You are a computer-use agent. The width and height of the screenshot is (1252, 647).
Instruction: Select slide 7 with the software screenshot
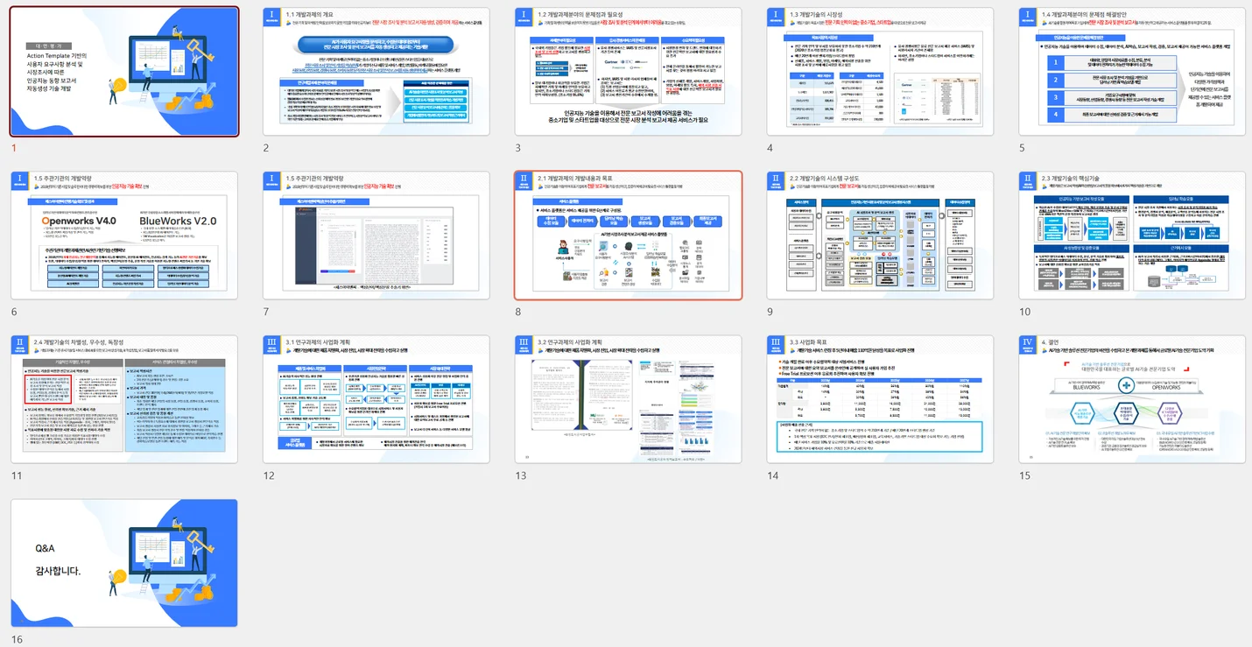(x=376, y=236)
